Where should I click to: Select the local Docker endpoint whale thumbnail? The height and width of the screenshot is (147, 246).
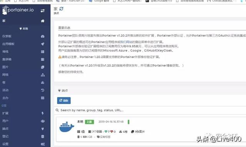pos(66,127)
